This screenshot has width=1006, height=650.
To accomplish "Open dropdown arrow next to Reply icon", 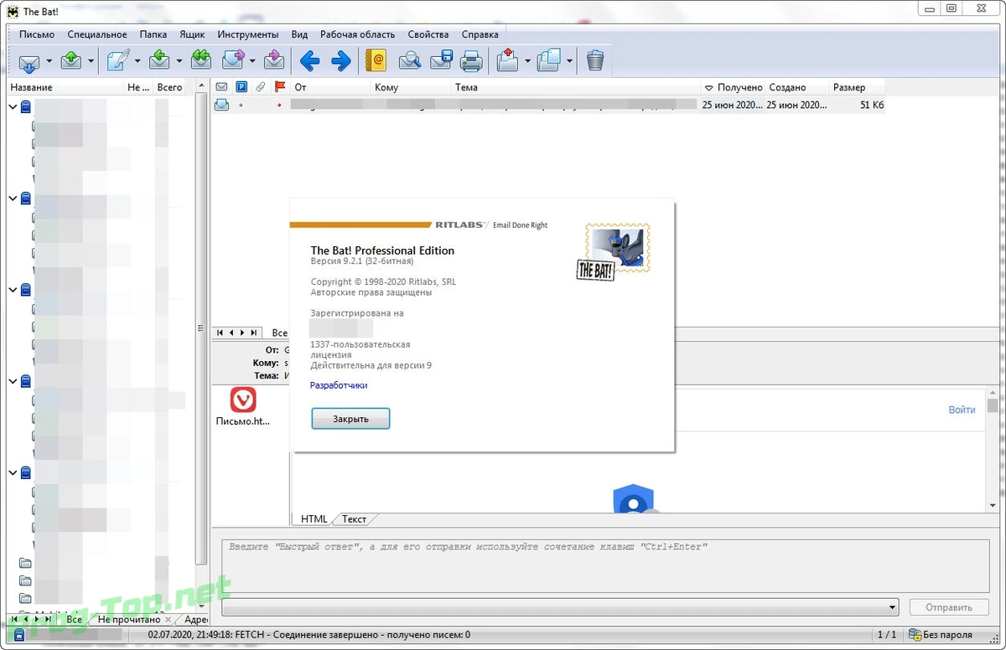I will [x=179, y=61].
